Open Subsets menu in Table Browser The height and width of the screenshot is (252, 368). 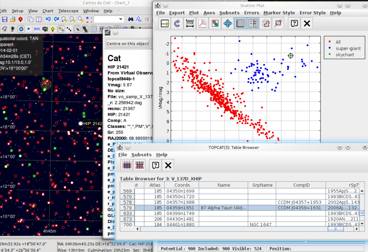coord(141,155)
